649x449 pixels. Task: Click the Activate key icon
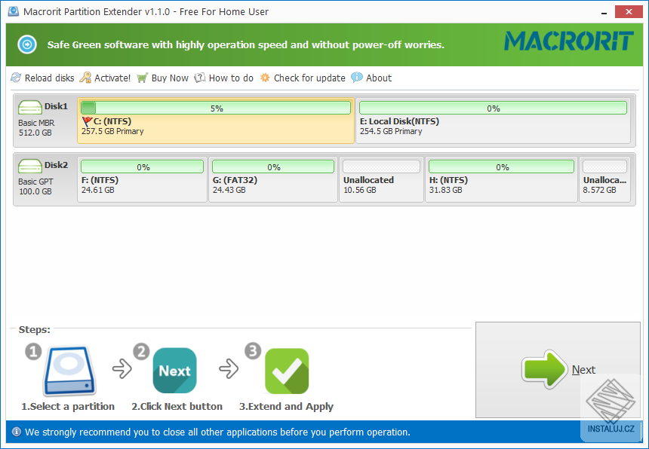coord(85,78)
